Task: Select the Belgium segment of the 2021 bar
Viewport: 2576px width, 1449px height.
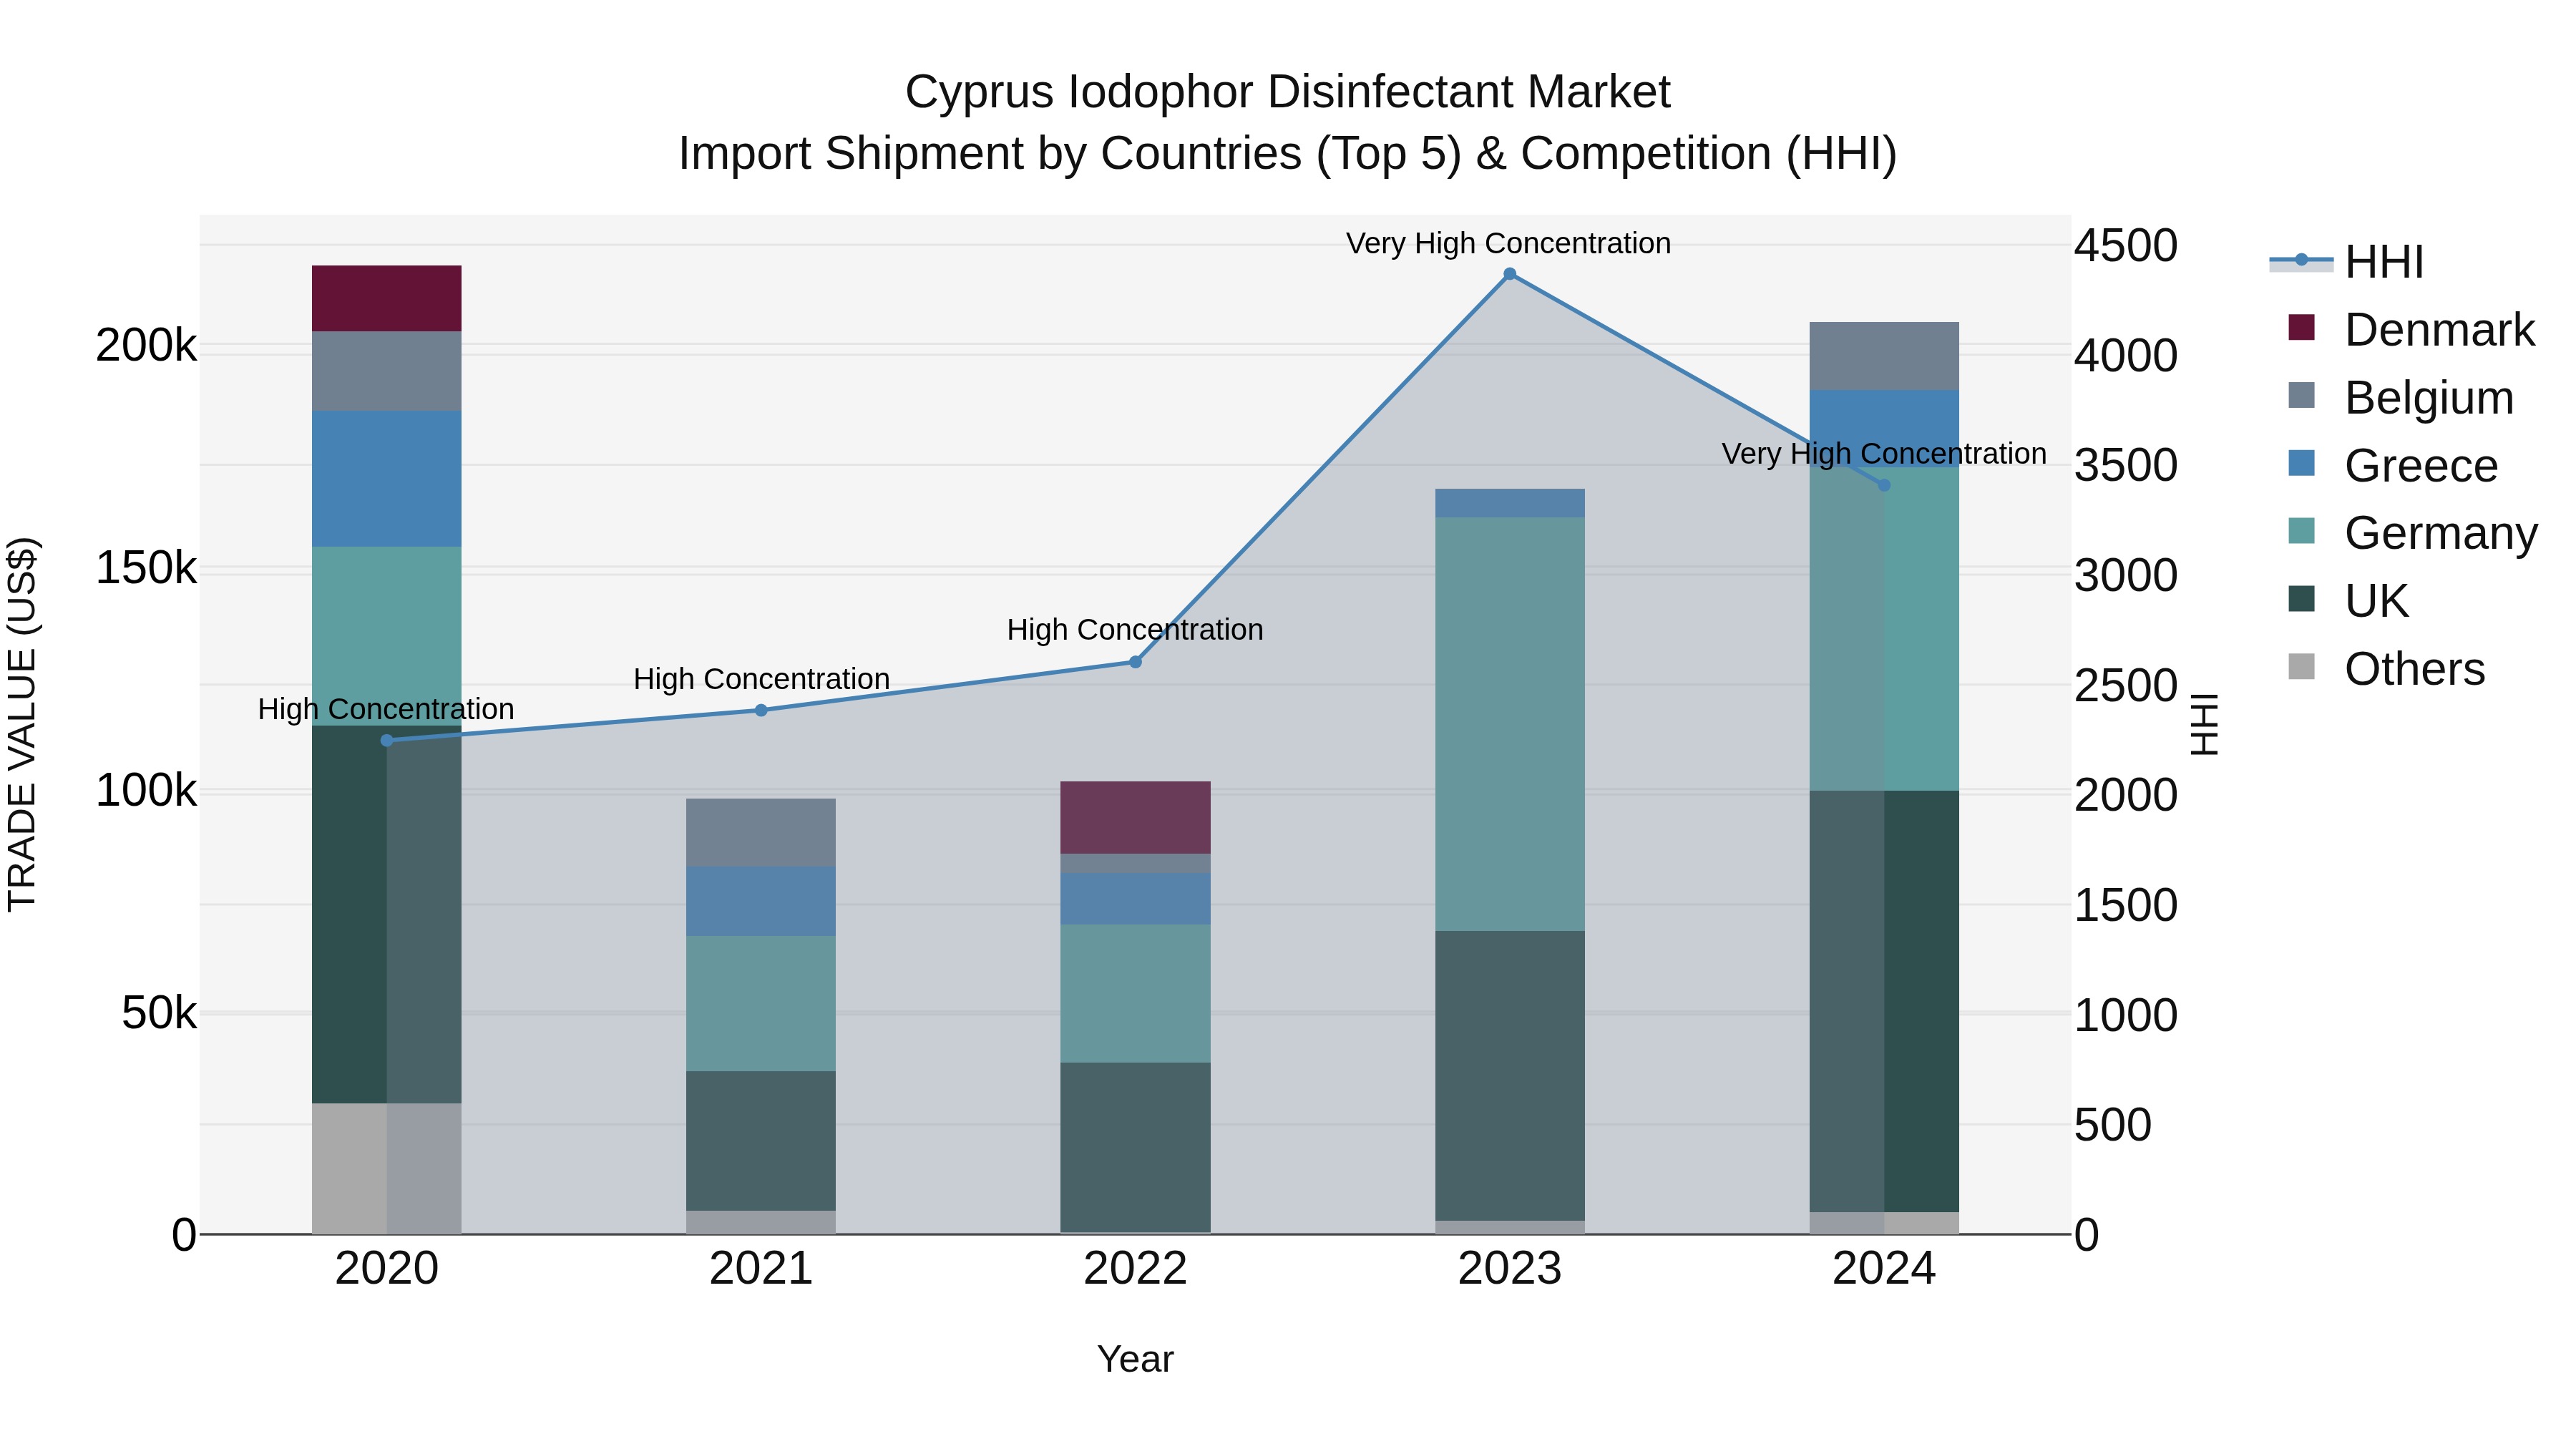Action: coord(761,832)
